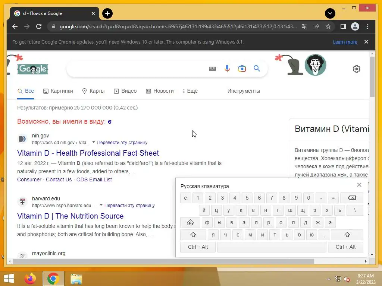Image resolution: width=382 pixels, height=286 pixels.
Task: Expand the 'Ещё' more menu
Action: click(190, 91)
